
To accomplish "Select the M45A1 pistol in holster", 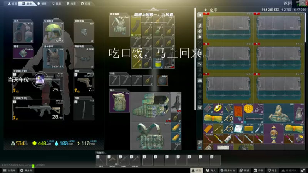I will click(84, 83).
